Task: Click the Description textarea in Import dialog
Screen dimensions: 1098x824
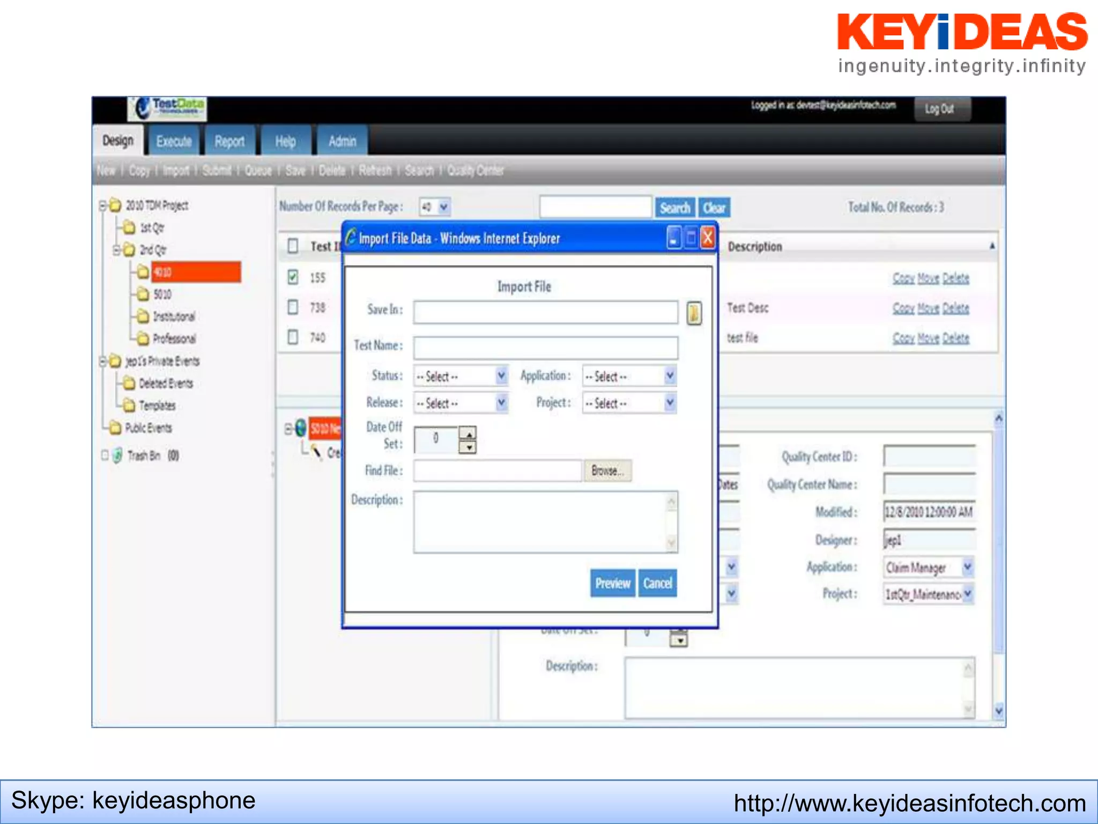Action: [x=545, y=522]
